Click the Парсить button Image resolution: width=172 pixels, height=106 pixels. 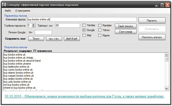[152, 20]
